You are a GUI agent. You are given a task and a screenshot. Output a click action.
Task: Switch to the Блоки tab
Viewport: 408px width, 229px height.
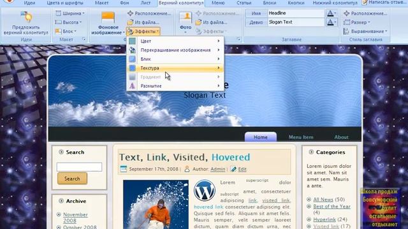click(x=270, y=3)
